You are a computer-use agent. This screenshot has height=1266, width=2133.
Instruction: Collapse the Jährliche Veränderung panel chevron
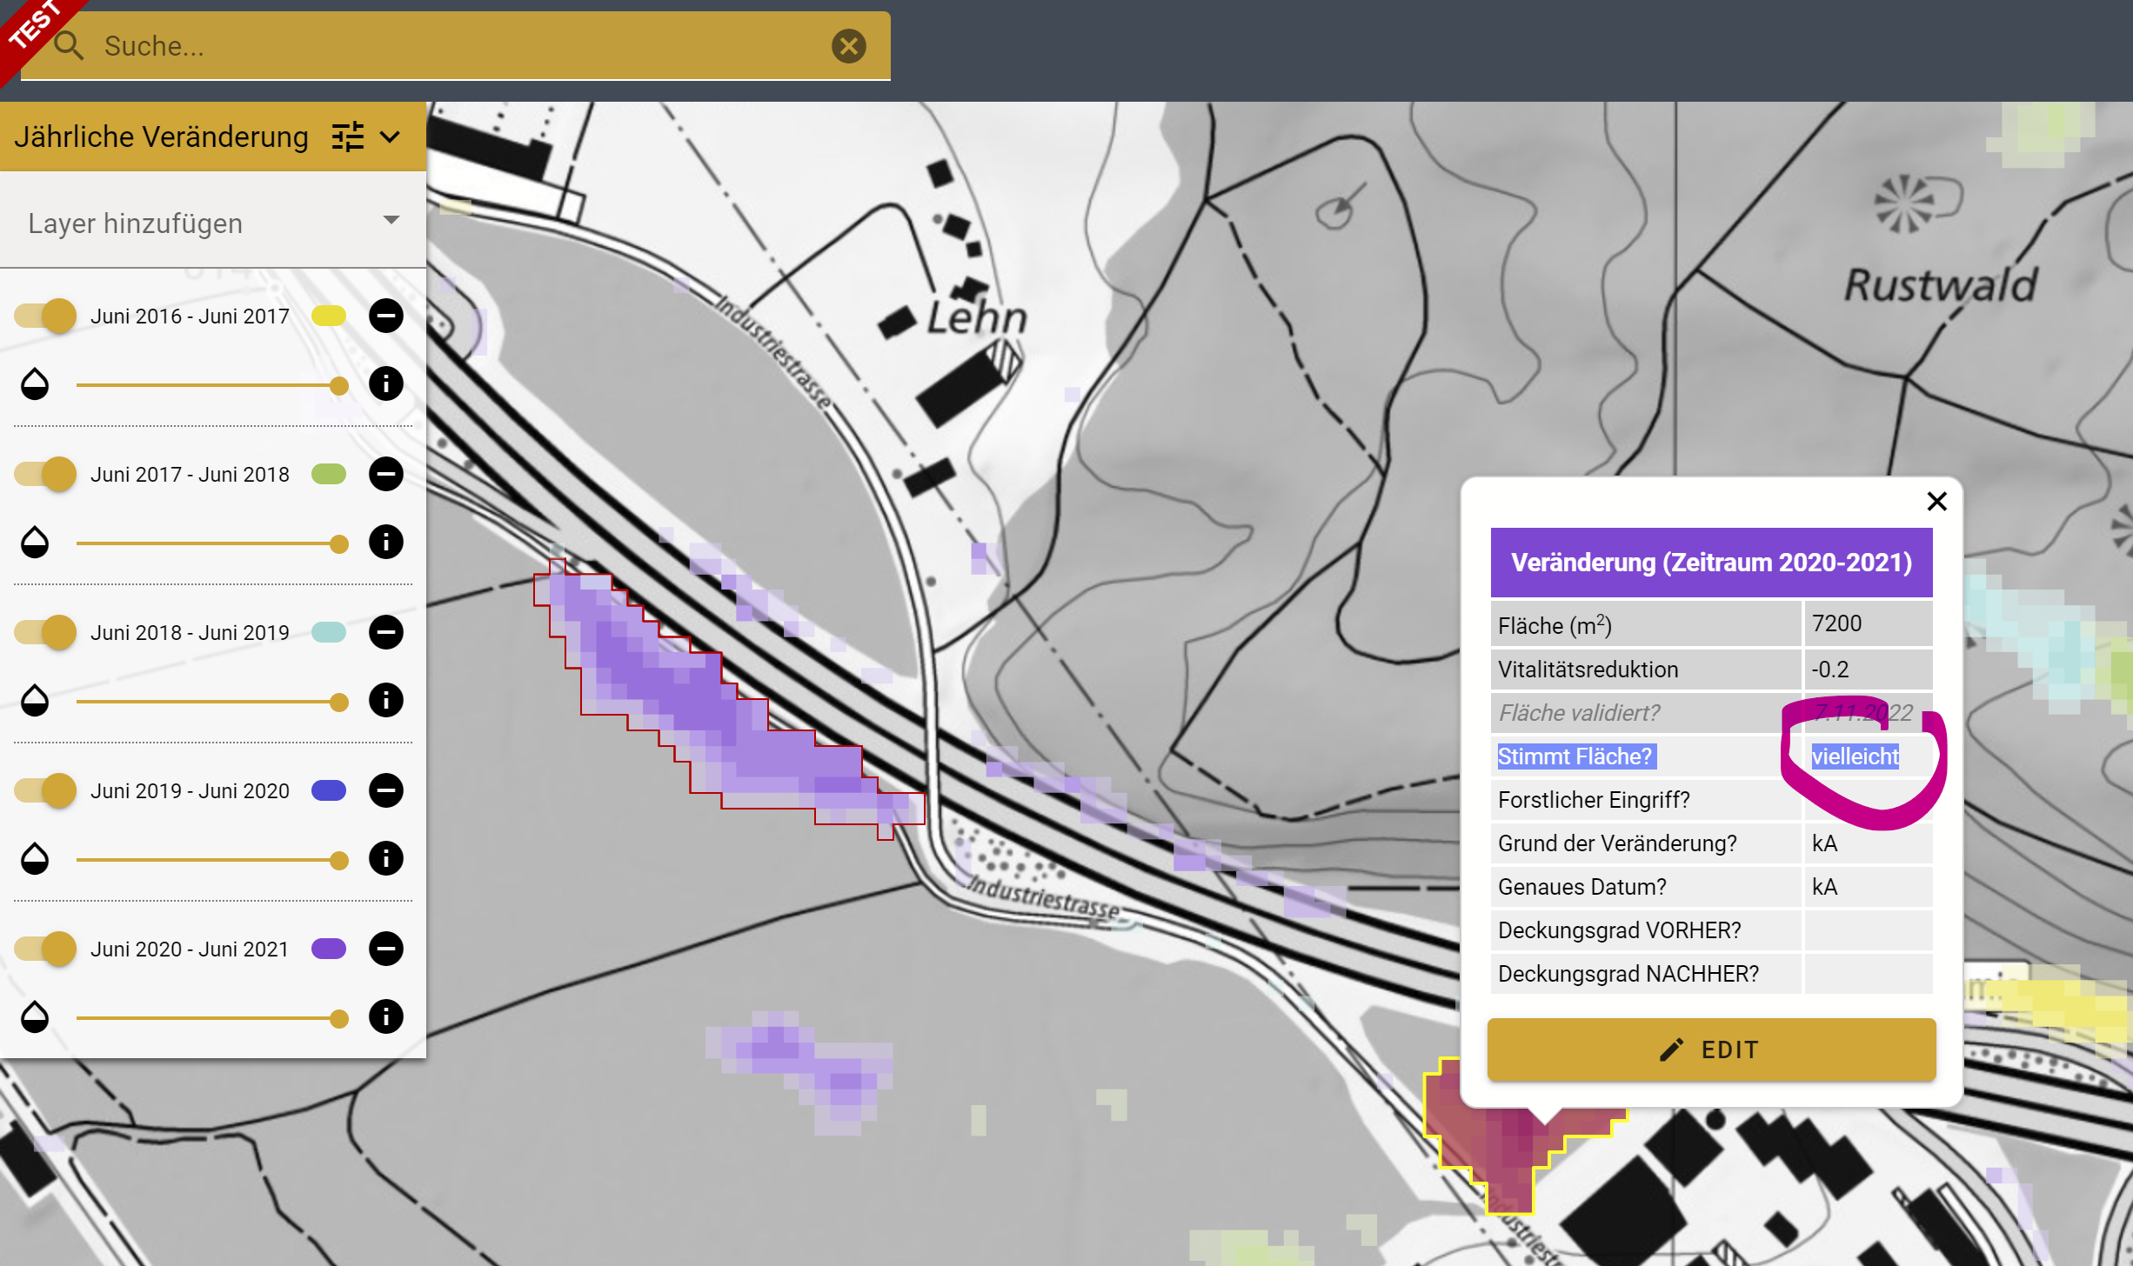tap(390, 137)
